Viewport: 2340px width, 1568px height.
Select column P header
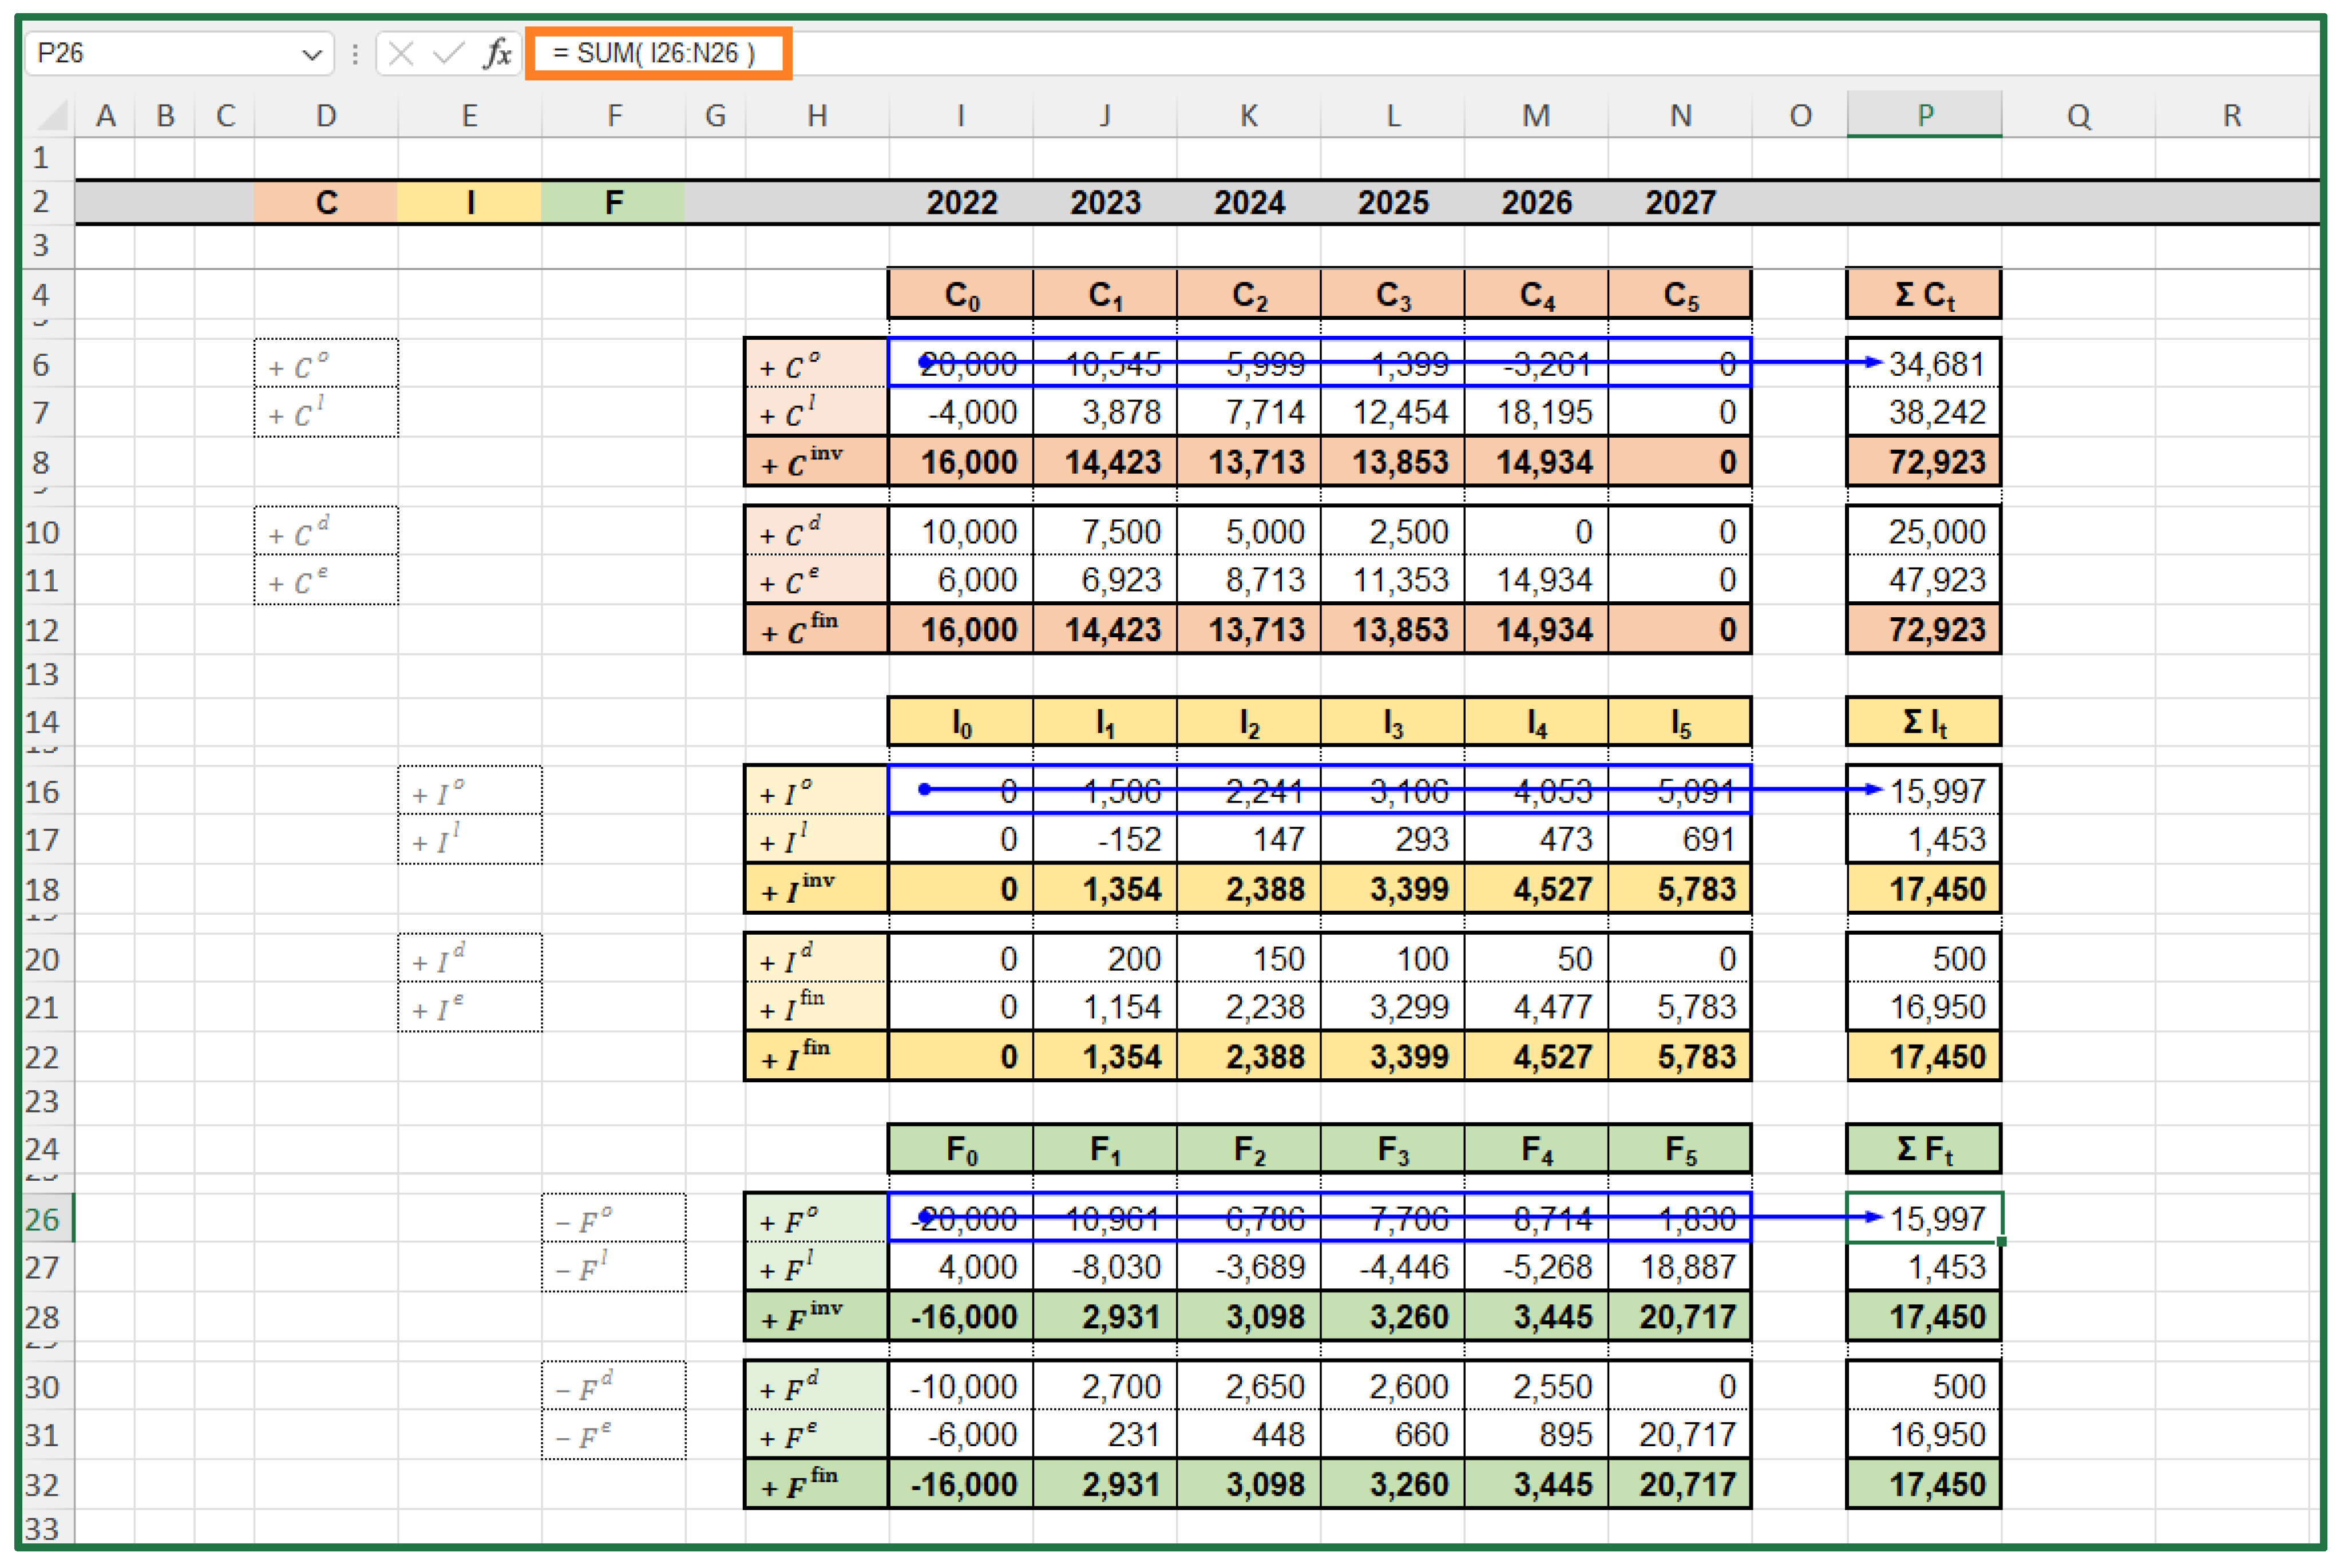click(x=1924, y=116)
